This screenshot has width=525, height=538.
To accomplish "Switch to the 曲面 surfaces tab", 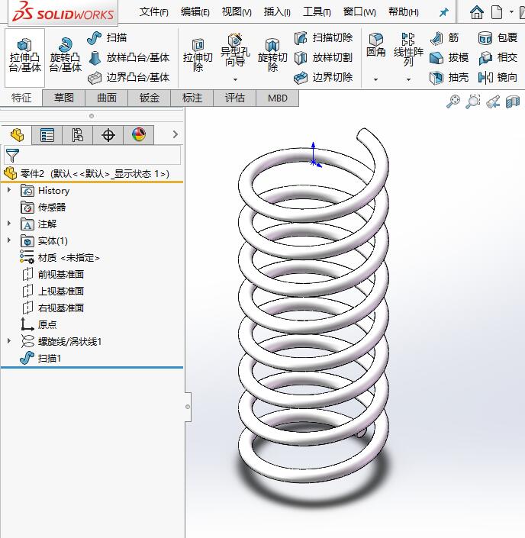I will [107, 98].
